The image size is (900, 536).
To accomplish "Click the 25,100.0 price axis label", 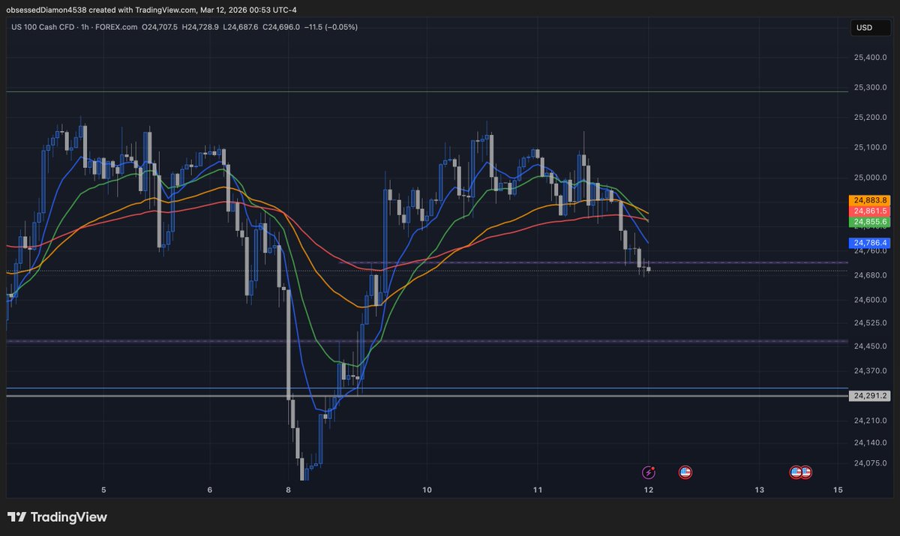I will coord(870,148).
